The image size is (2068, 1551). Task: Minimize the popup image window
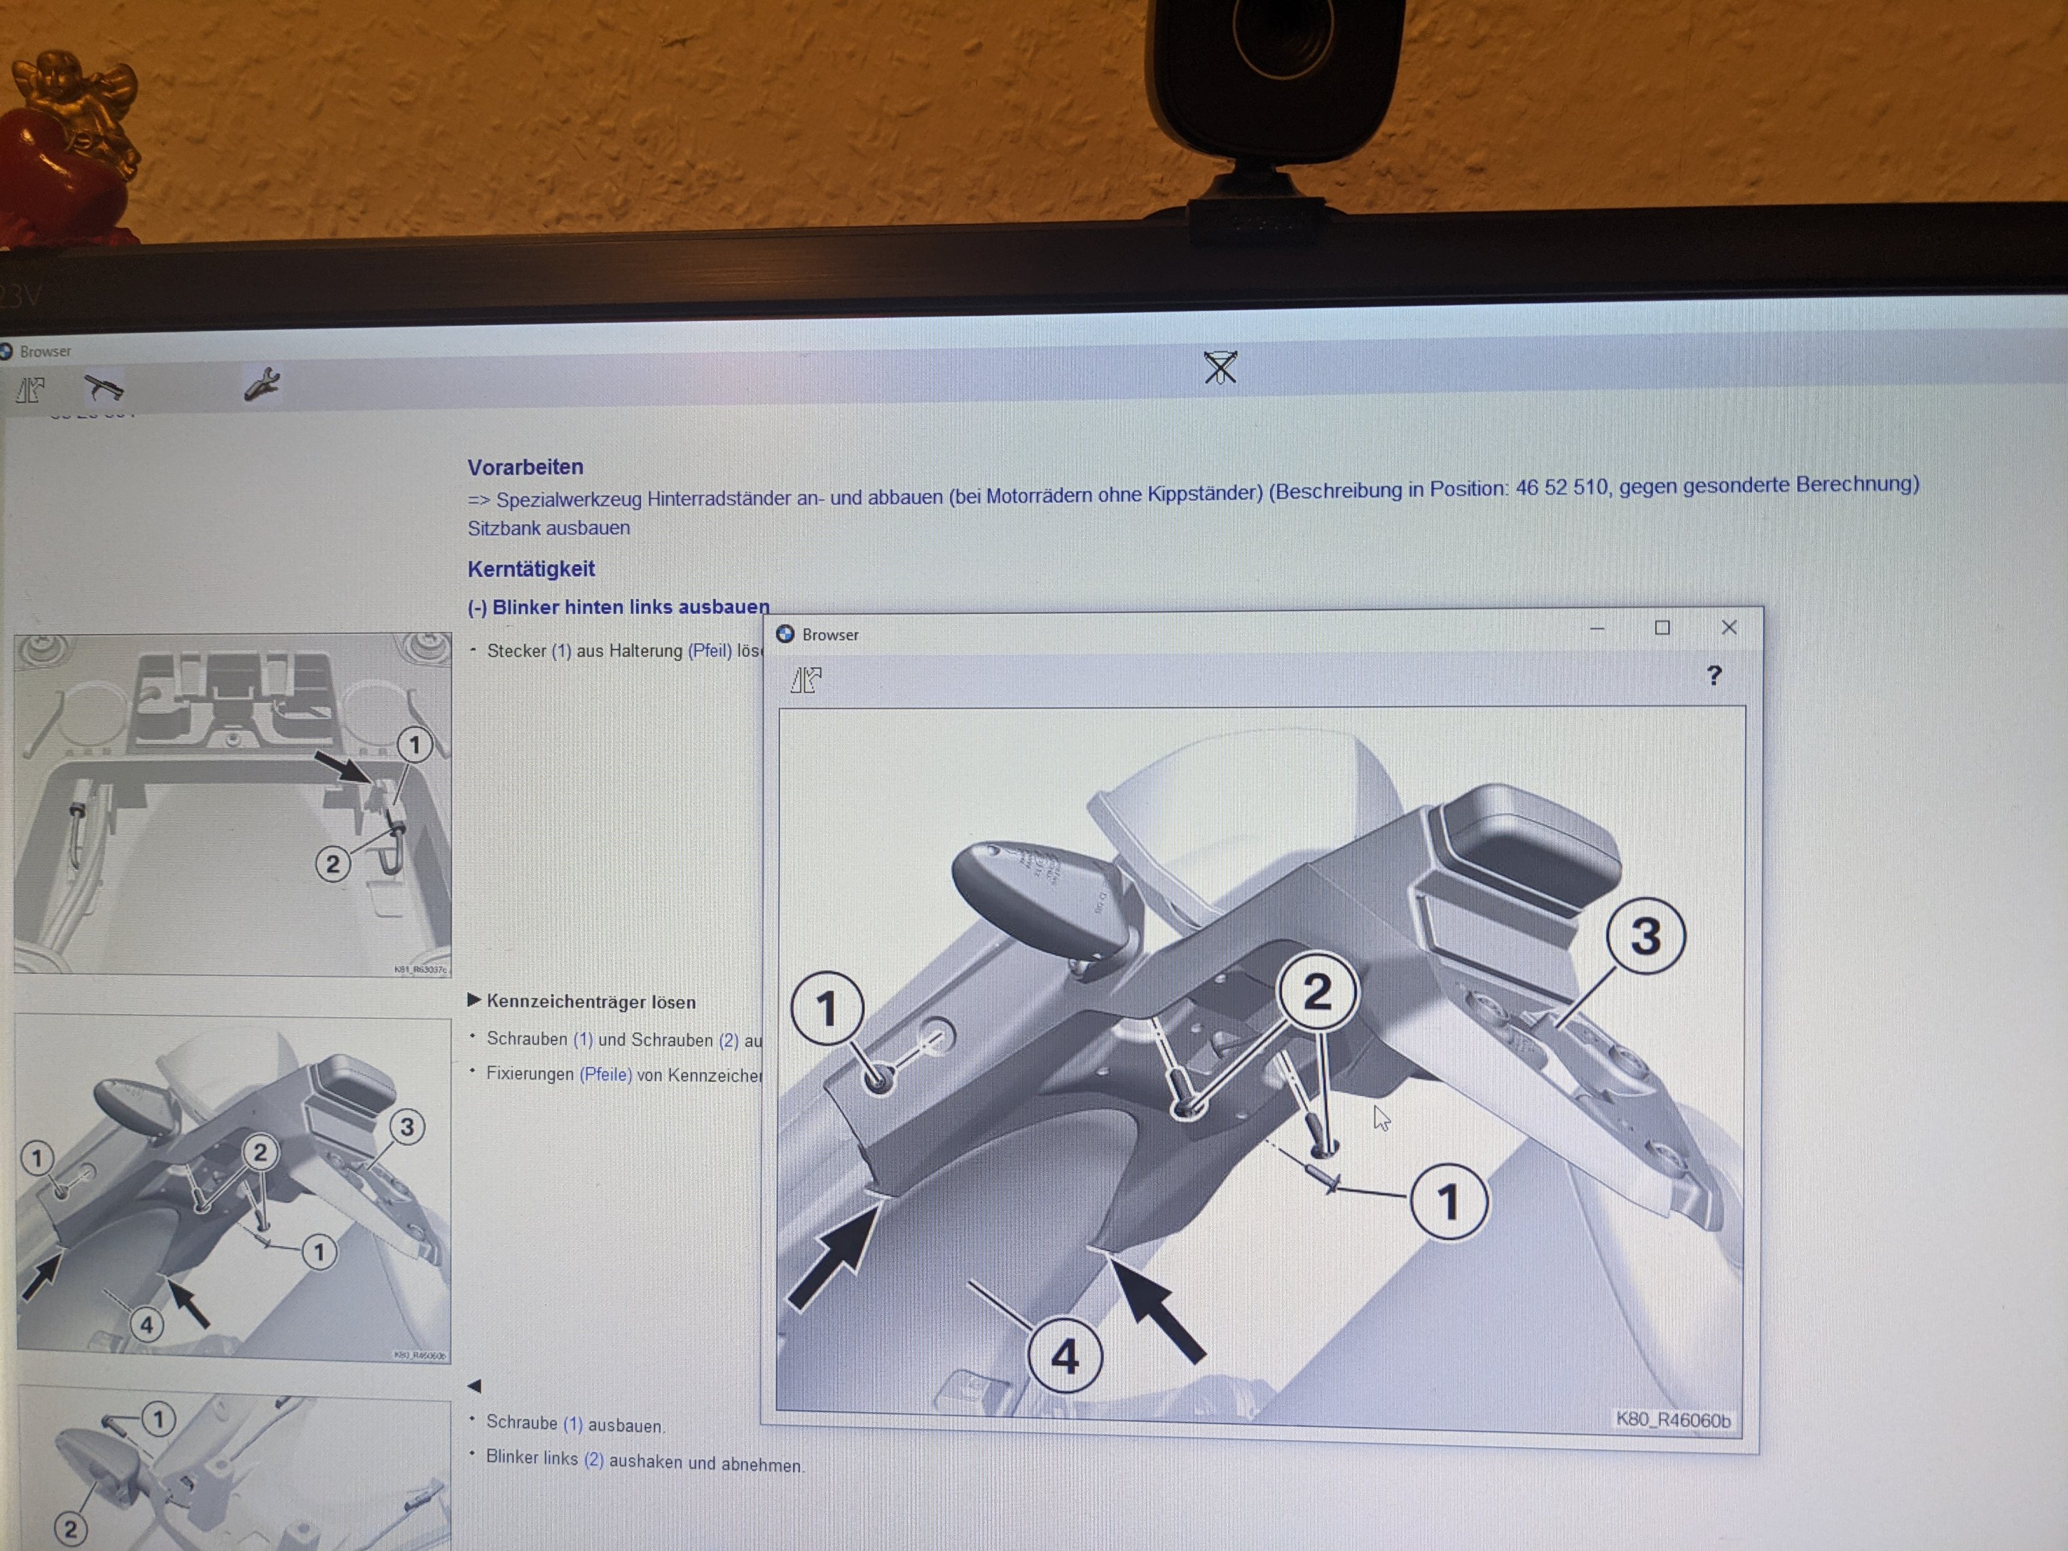point(1597,628)
